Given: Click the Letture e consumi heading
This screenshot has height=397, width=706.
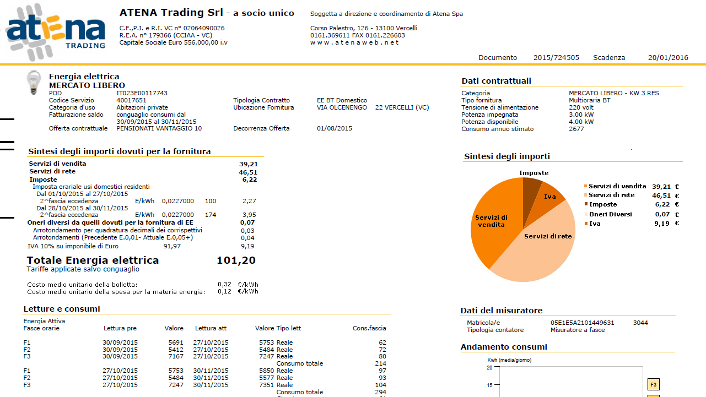Looking at the screenshot, I should point(62,309).
